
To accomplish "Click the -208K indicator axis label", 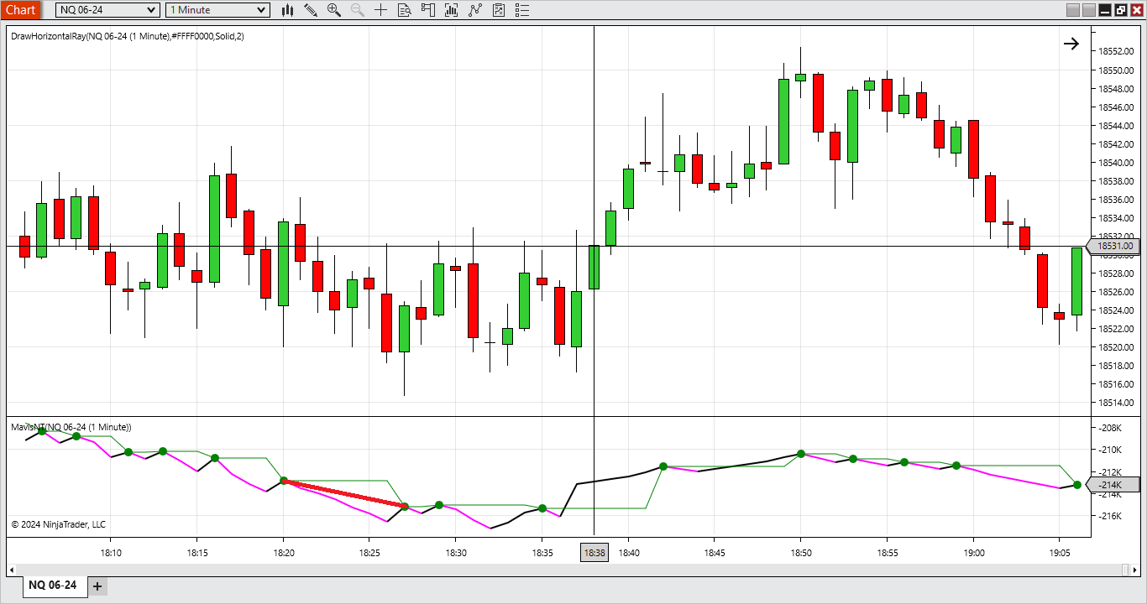I will pyautogui.click(x=1109, y=428).
